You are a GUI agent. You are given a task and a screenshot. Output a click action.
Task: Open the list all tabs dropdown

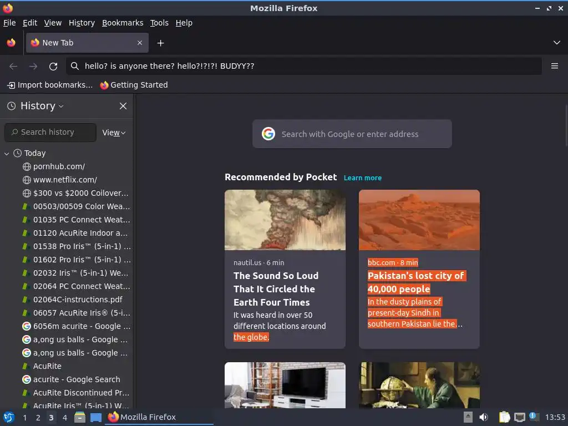pyautogui.click(x=556, y=43)
